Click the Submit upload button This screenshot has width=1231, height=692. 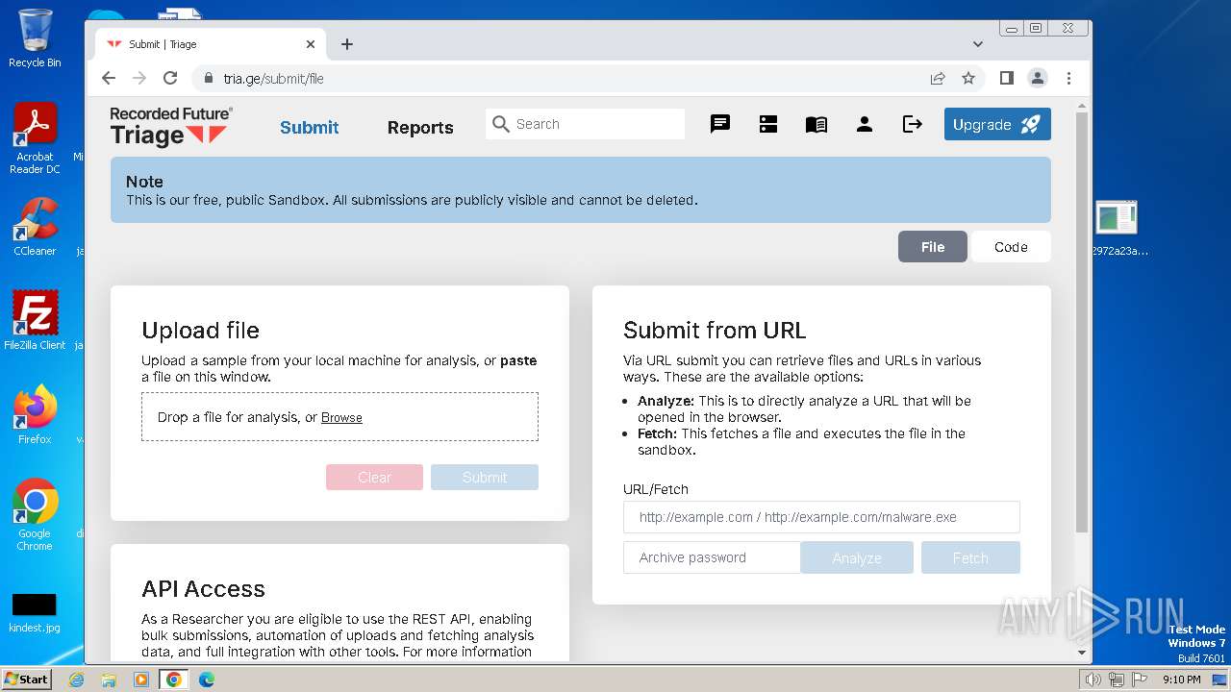(485, 478)
